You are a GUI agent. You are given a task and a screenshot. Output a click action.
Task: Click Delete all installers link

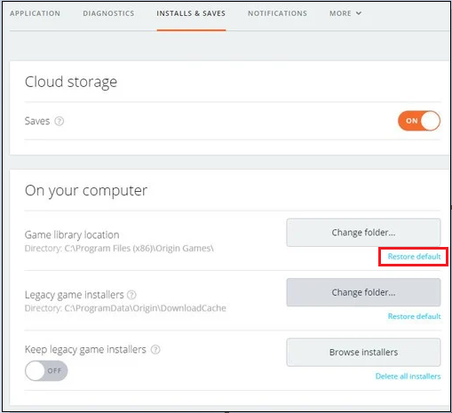pyautogui.click(x=408, y=377)
